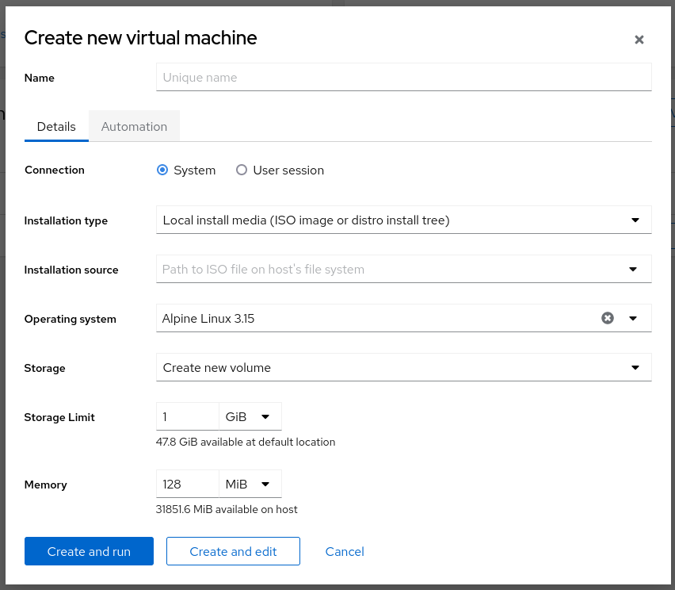This screenshot has height=590, width=675.
Task: Switch to the Automation tab
Action: [134, 125]
